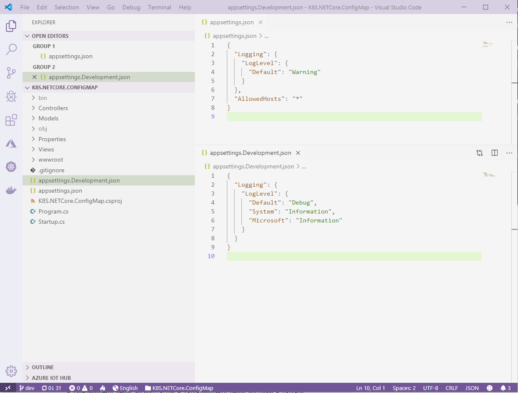Open Startup.cs in the explorer

tap(109, 222)
